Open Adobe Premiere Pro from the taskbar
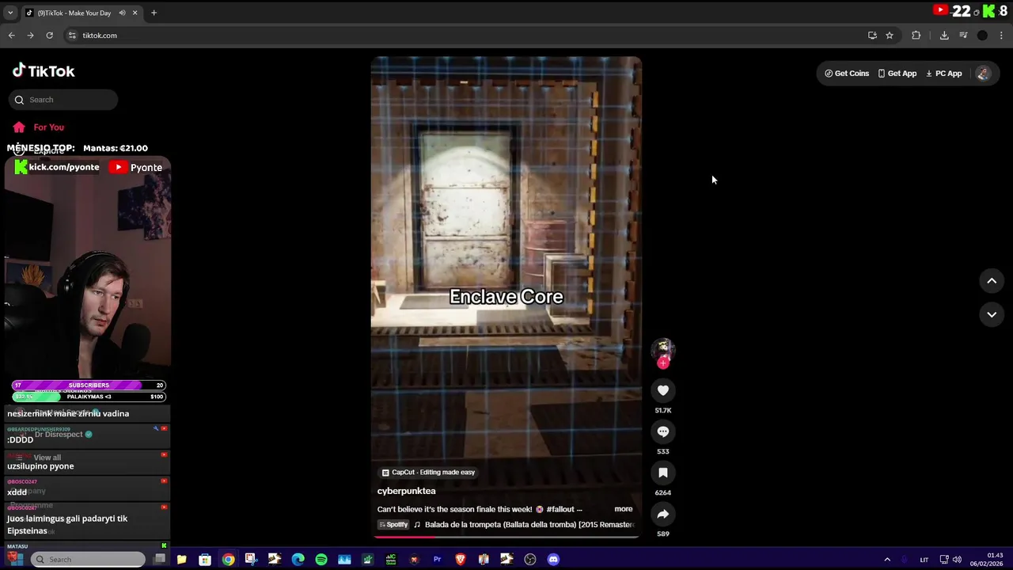 tap(437, 559)
